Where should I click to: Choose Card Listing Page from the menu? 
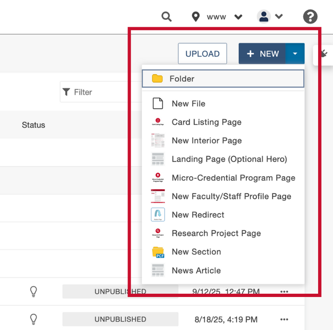(x=206, y=122)
